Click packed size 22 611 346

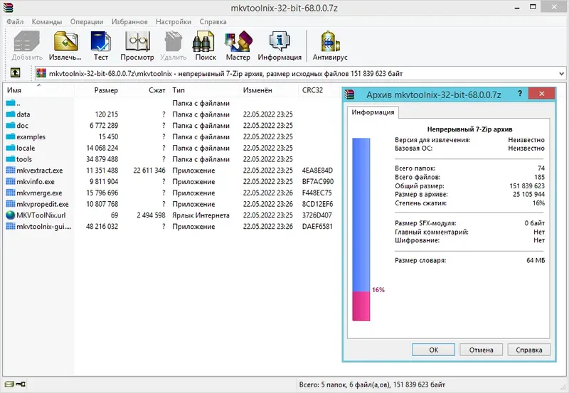[149, 171]
